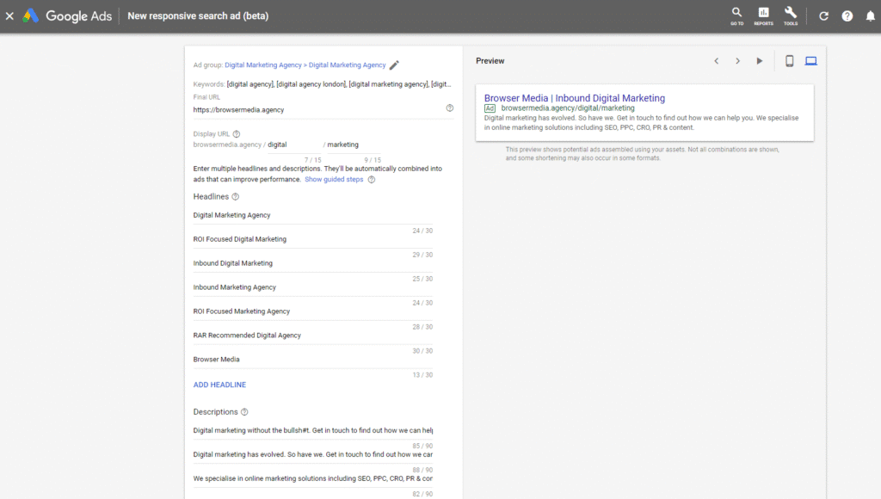881x499 pixels.
Task: Open the Digital Marketing Agency campaign link
Action: 263,65
